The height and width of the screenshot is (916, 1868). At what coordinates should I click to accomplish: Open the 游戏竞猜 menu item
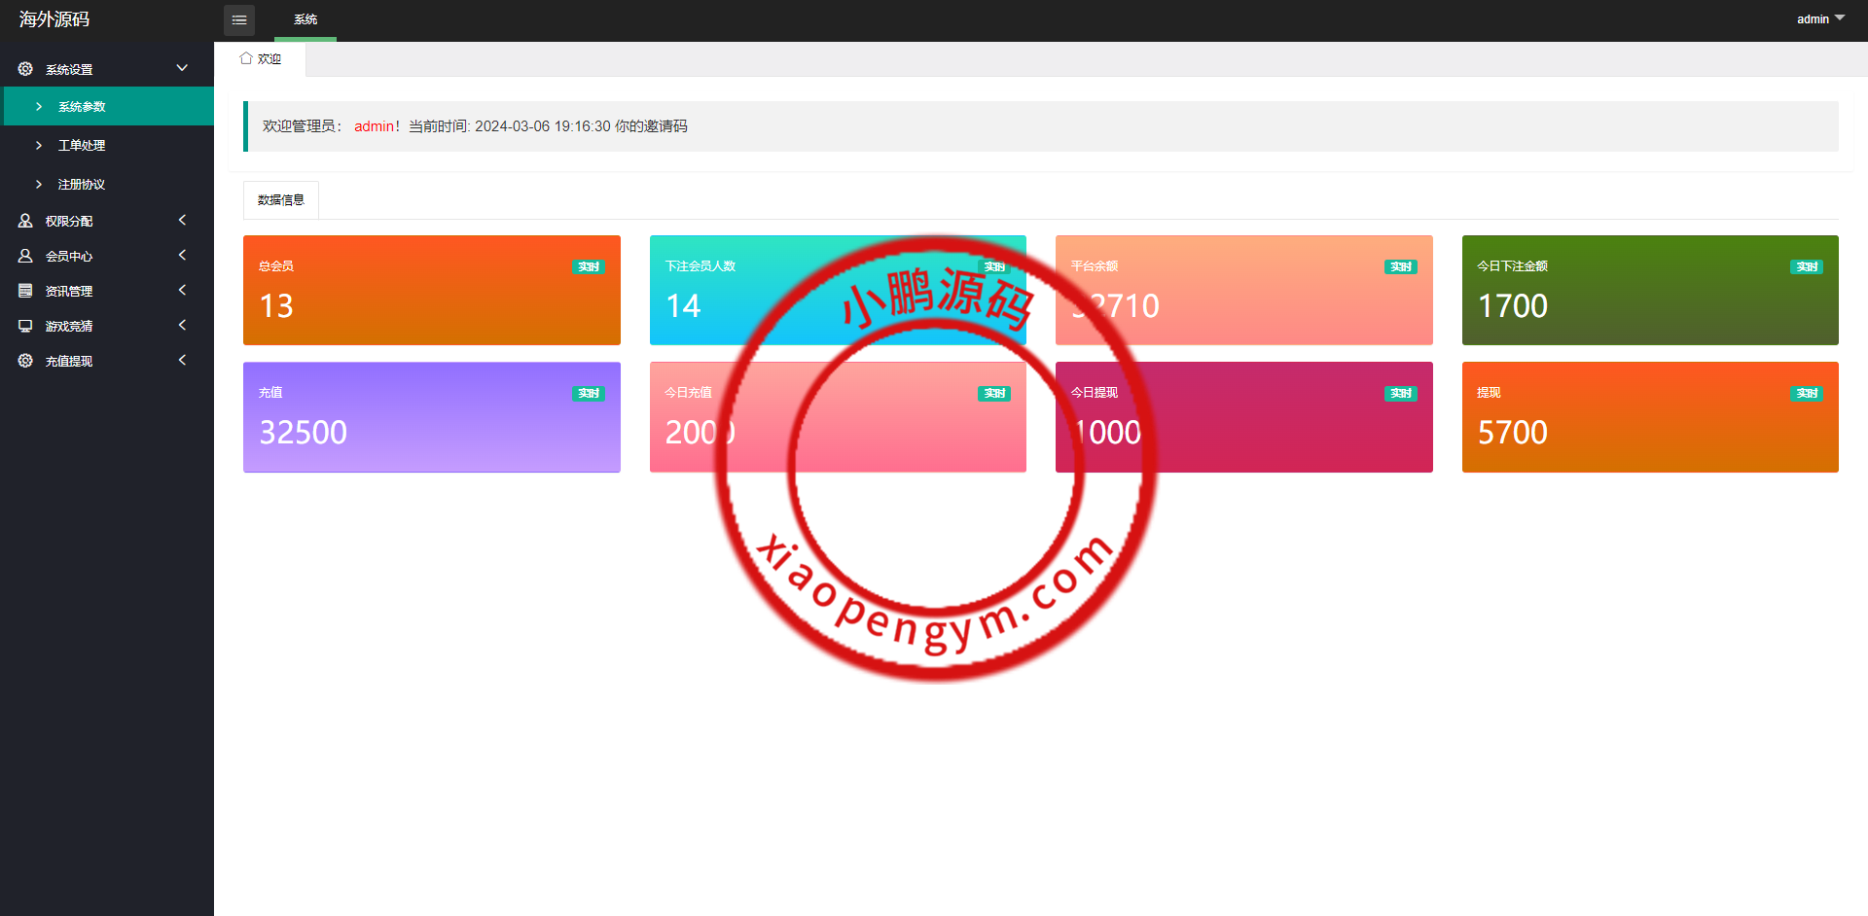point(107,326)
